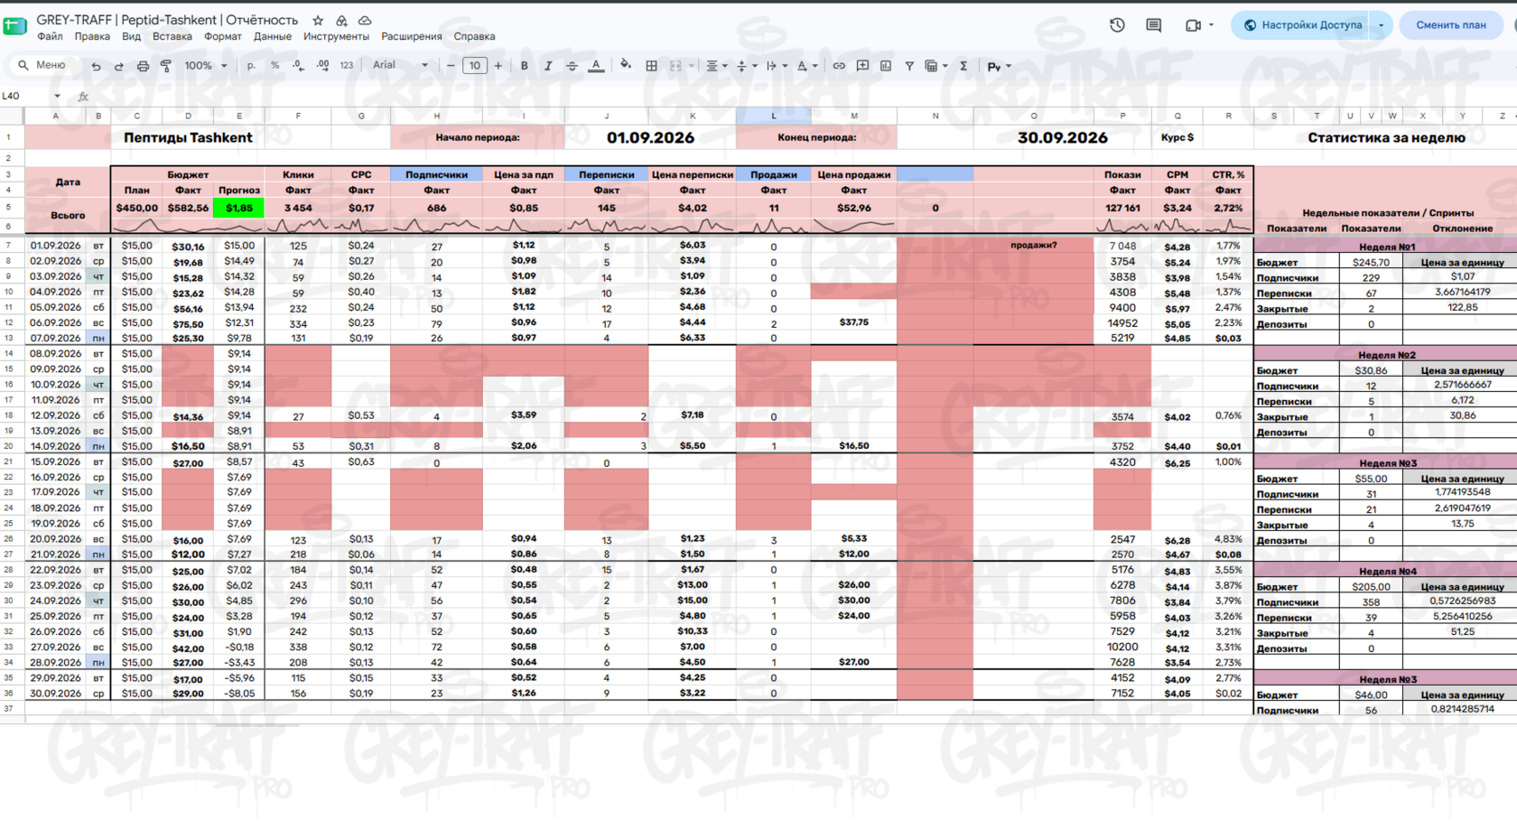
Task: Click the Sheets logo home icon
Action: point(15,26)
